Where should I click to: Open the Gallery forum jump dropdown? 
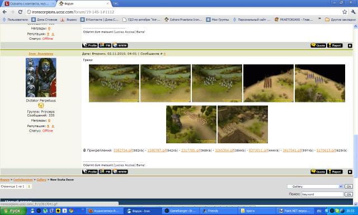pos(315,186)
